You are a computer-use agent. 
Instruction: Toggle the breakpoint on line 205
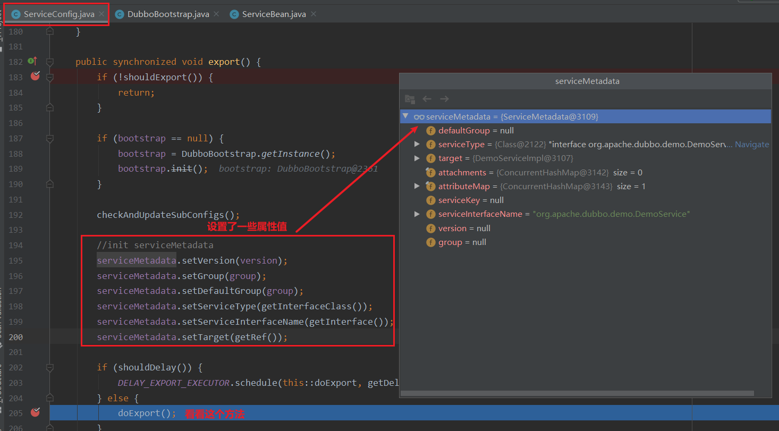click(x=35, y=412)
